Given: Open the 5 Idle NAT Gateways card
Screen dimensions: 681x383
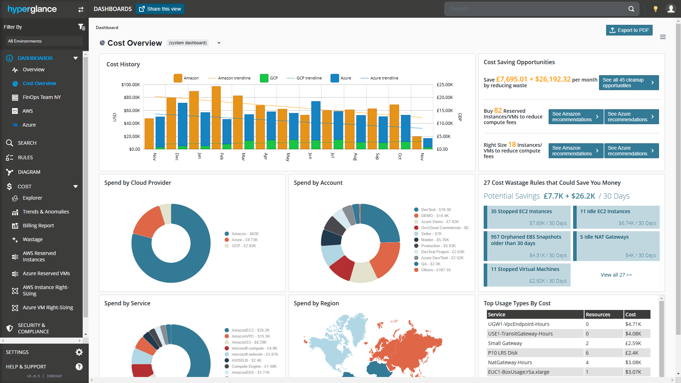Looking at the screenshot, I should pos(616,246).
